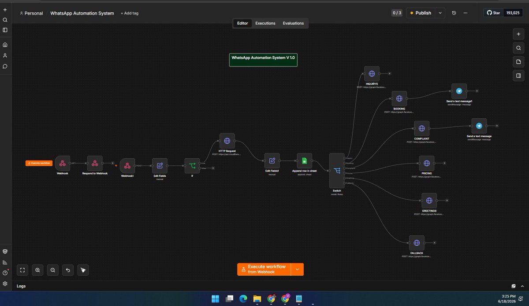The height and width of the screenshot is (306, 529).
Task: Open the person icon in left sidebar
Action: click(x=5, y=55)
